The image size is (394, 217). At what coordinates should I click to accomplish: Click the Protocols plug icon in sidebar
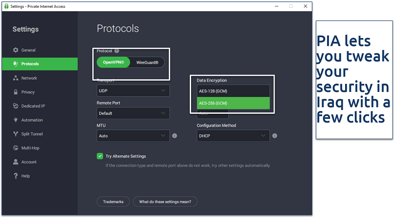pos(16,64)
